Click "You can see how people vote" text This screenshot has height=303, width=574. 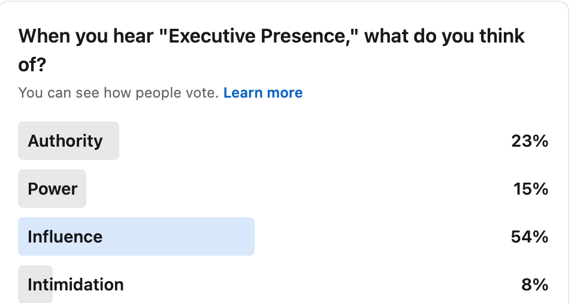point(118,93)
